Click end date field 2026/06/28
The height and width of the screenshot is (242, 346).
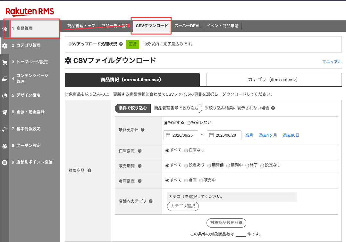(x=224, y=135)
